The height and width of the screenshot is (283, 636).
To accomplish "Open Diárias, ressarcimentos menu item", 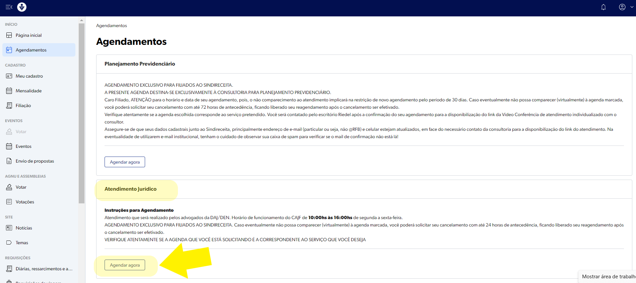I will click(44, 269).
